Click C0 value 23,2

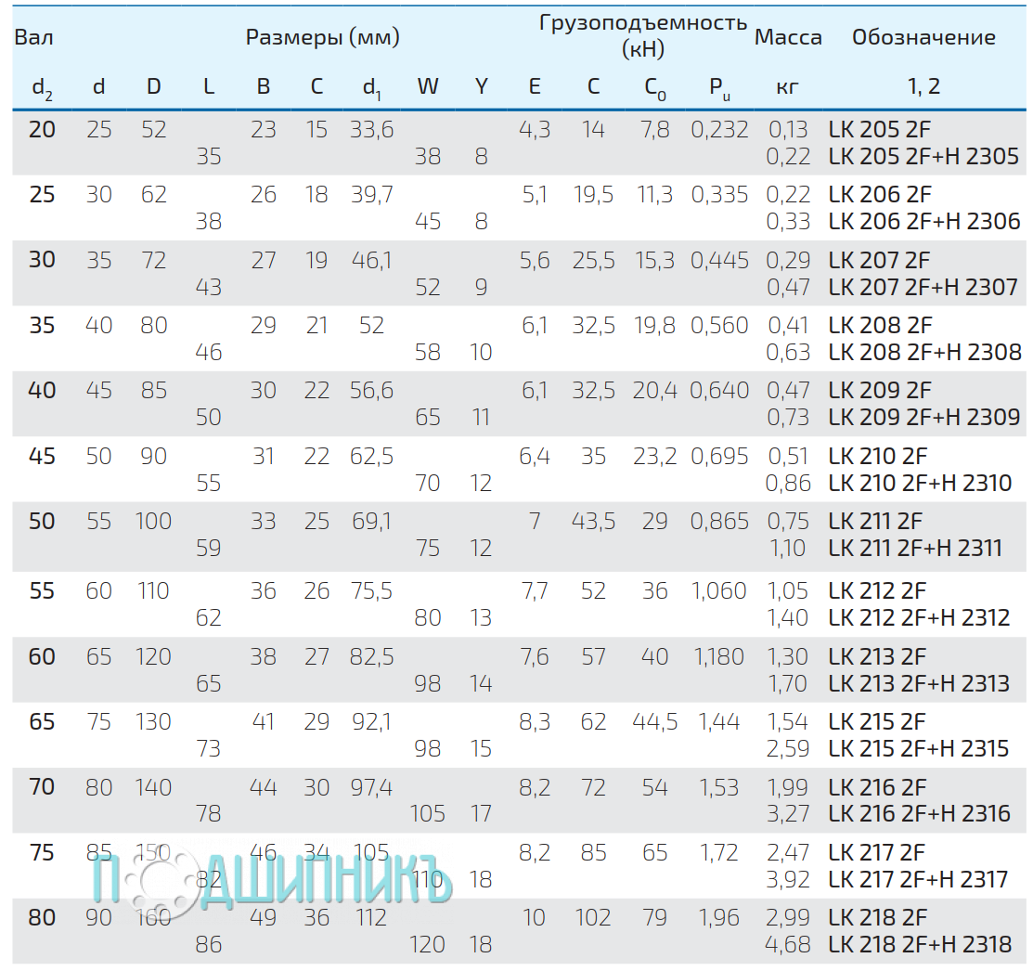655,457
